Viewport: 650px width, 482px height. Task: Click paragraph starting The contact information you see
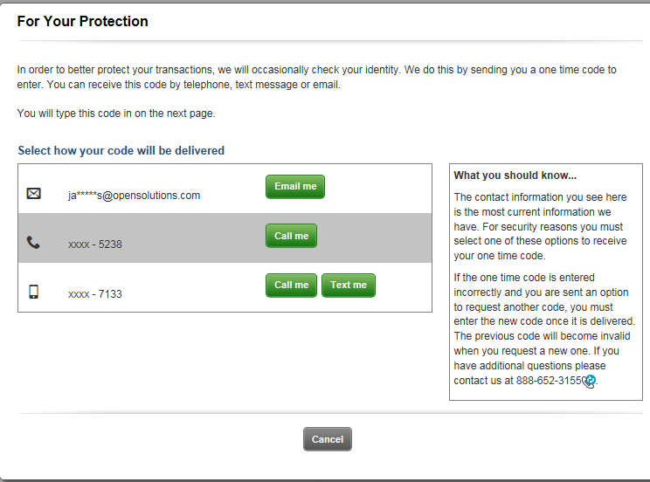coord(540,226)
